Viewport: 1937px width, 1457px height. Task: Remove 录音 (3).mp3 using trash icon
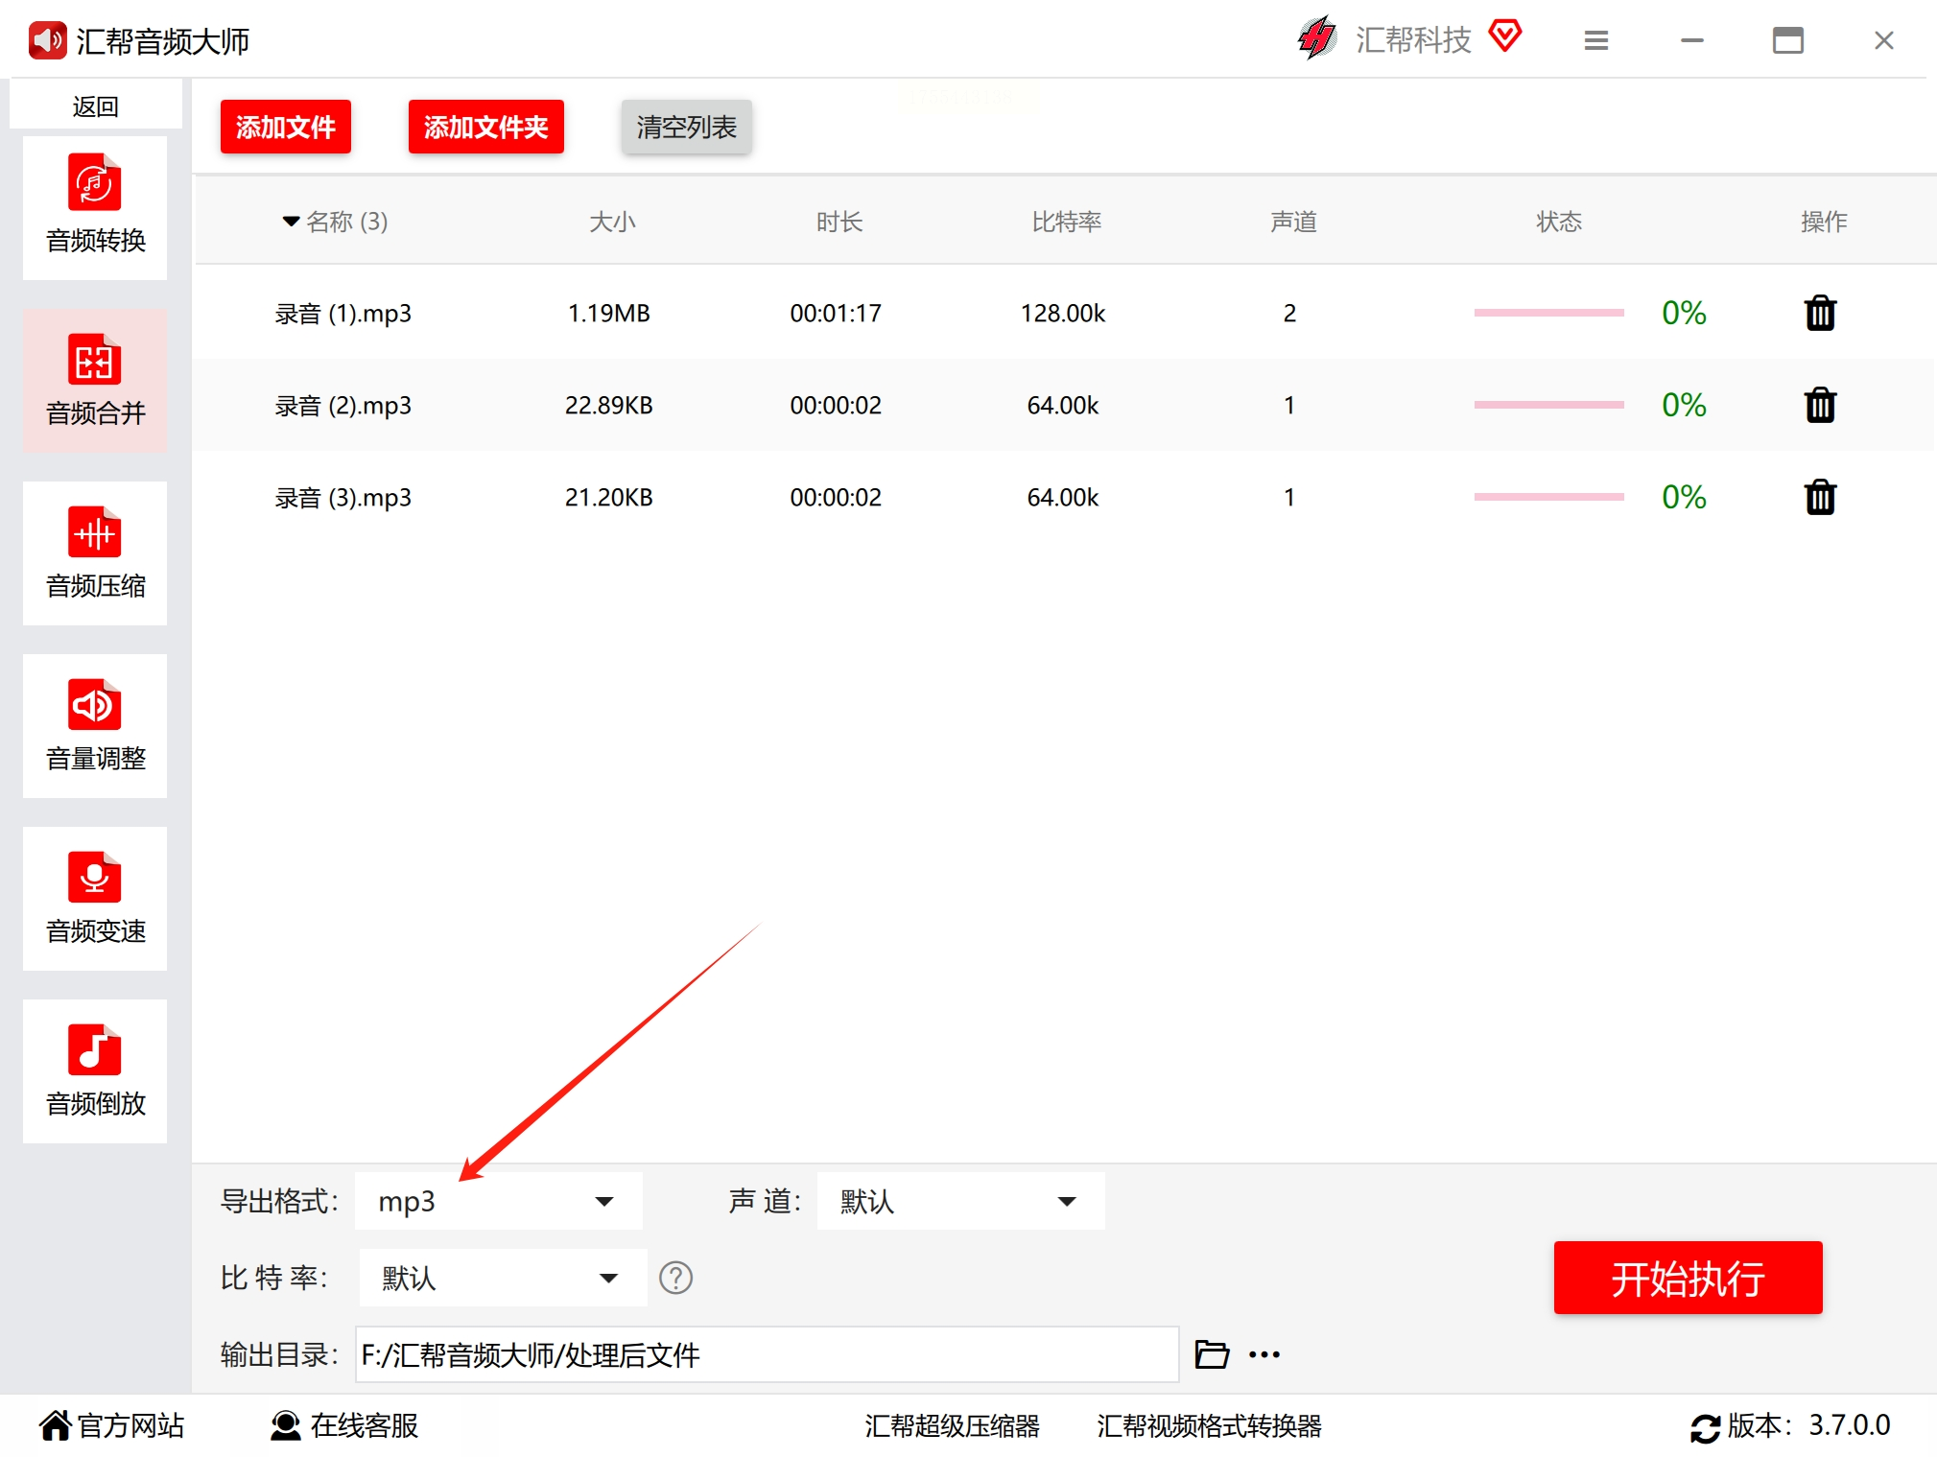1819,497
